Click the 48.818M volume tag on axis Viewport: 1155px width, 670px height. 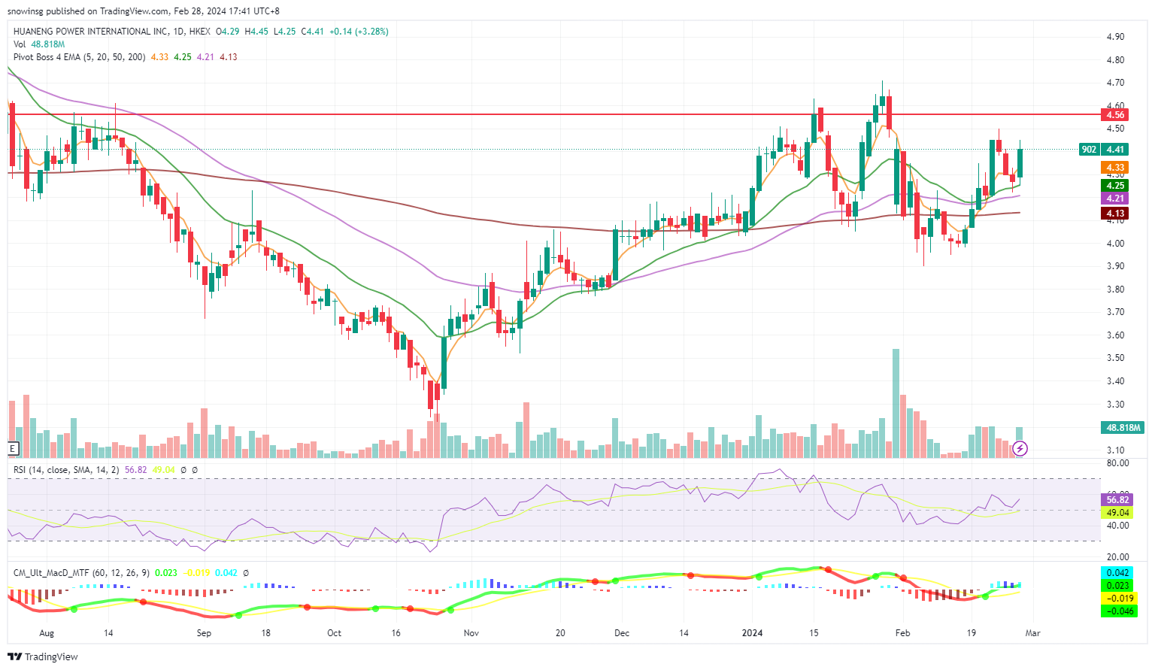coord(1123,428)
